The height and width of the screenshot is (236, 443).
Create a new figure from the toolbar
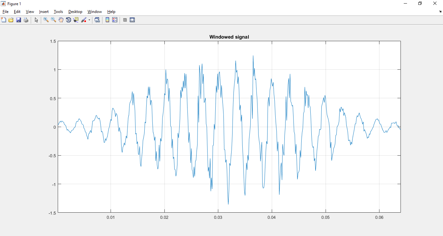click(x=4, y=20)
